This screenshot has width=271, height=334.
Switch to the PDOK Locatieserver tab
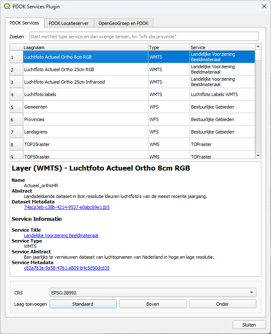tap(68, 23)
